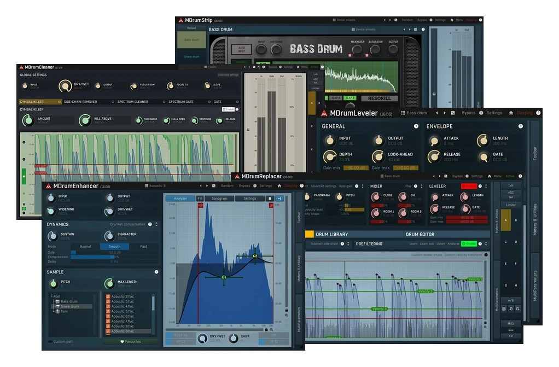Viewport: 559px width, 367px height.
Task: Toggle the red Enable button in Leveler panel
Action: (x=469, y=186)
